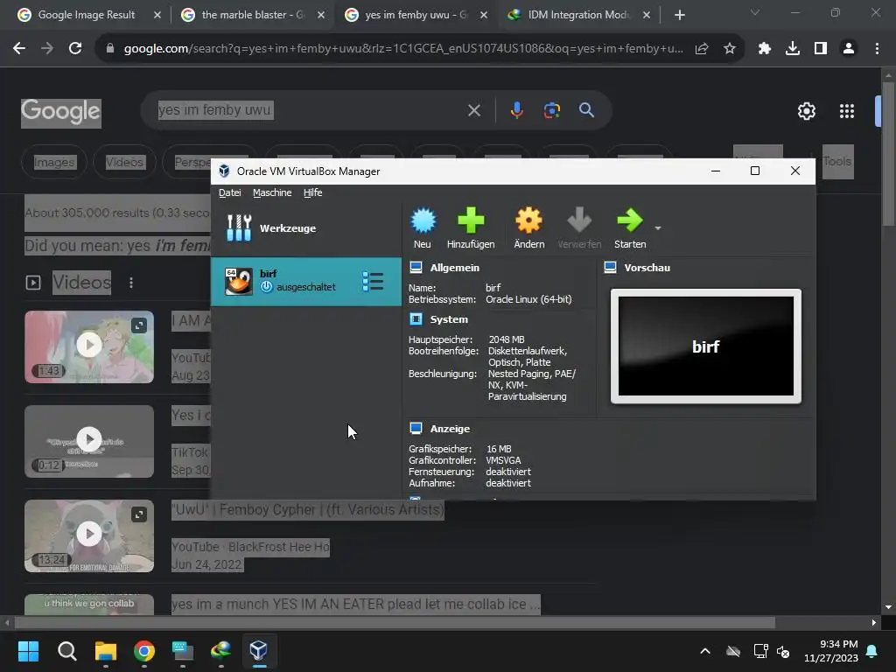Click the Vorschau section header

[647, 268]
